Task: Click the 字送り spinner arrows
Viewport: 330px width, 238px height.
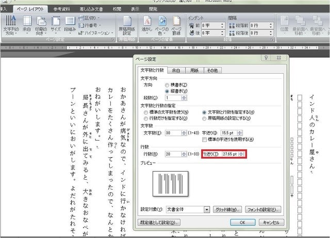Action: [240, 133]
